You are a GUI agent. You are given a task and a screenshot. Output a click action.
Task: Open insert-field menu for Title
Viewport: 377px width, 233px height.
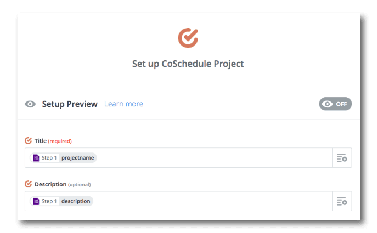tap(342, 158)
